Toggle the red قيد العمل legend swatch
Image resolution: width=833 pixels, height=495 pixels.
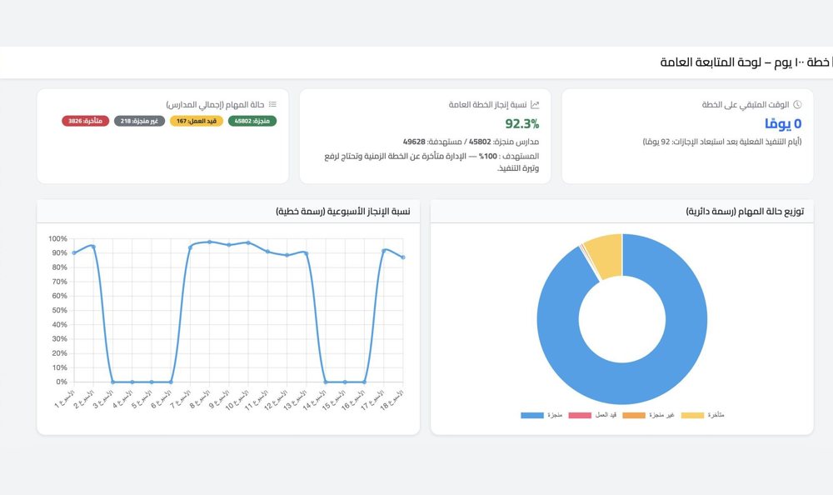[580, 415]
